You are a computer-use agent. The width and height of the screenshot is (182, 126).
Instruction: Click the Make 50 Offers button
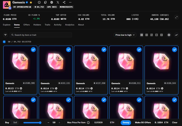(143, 123)
